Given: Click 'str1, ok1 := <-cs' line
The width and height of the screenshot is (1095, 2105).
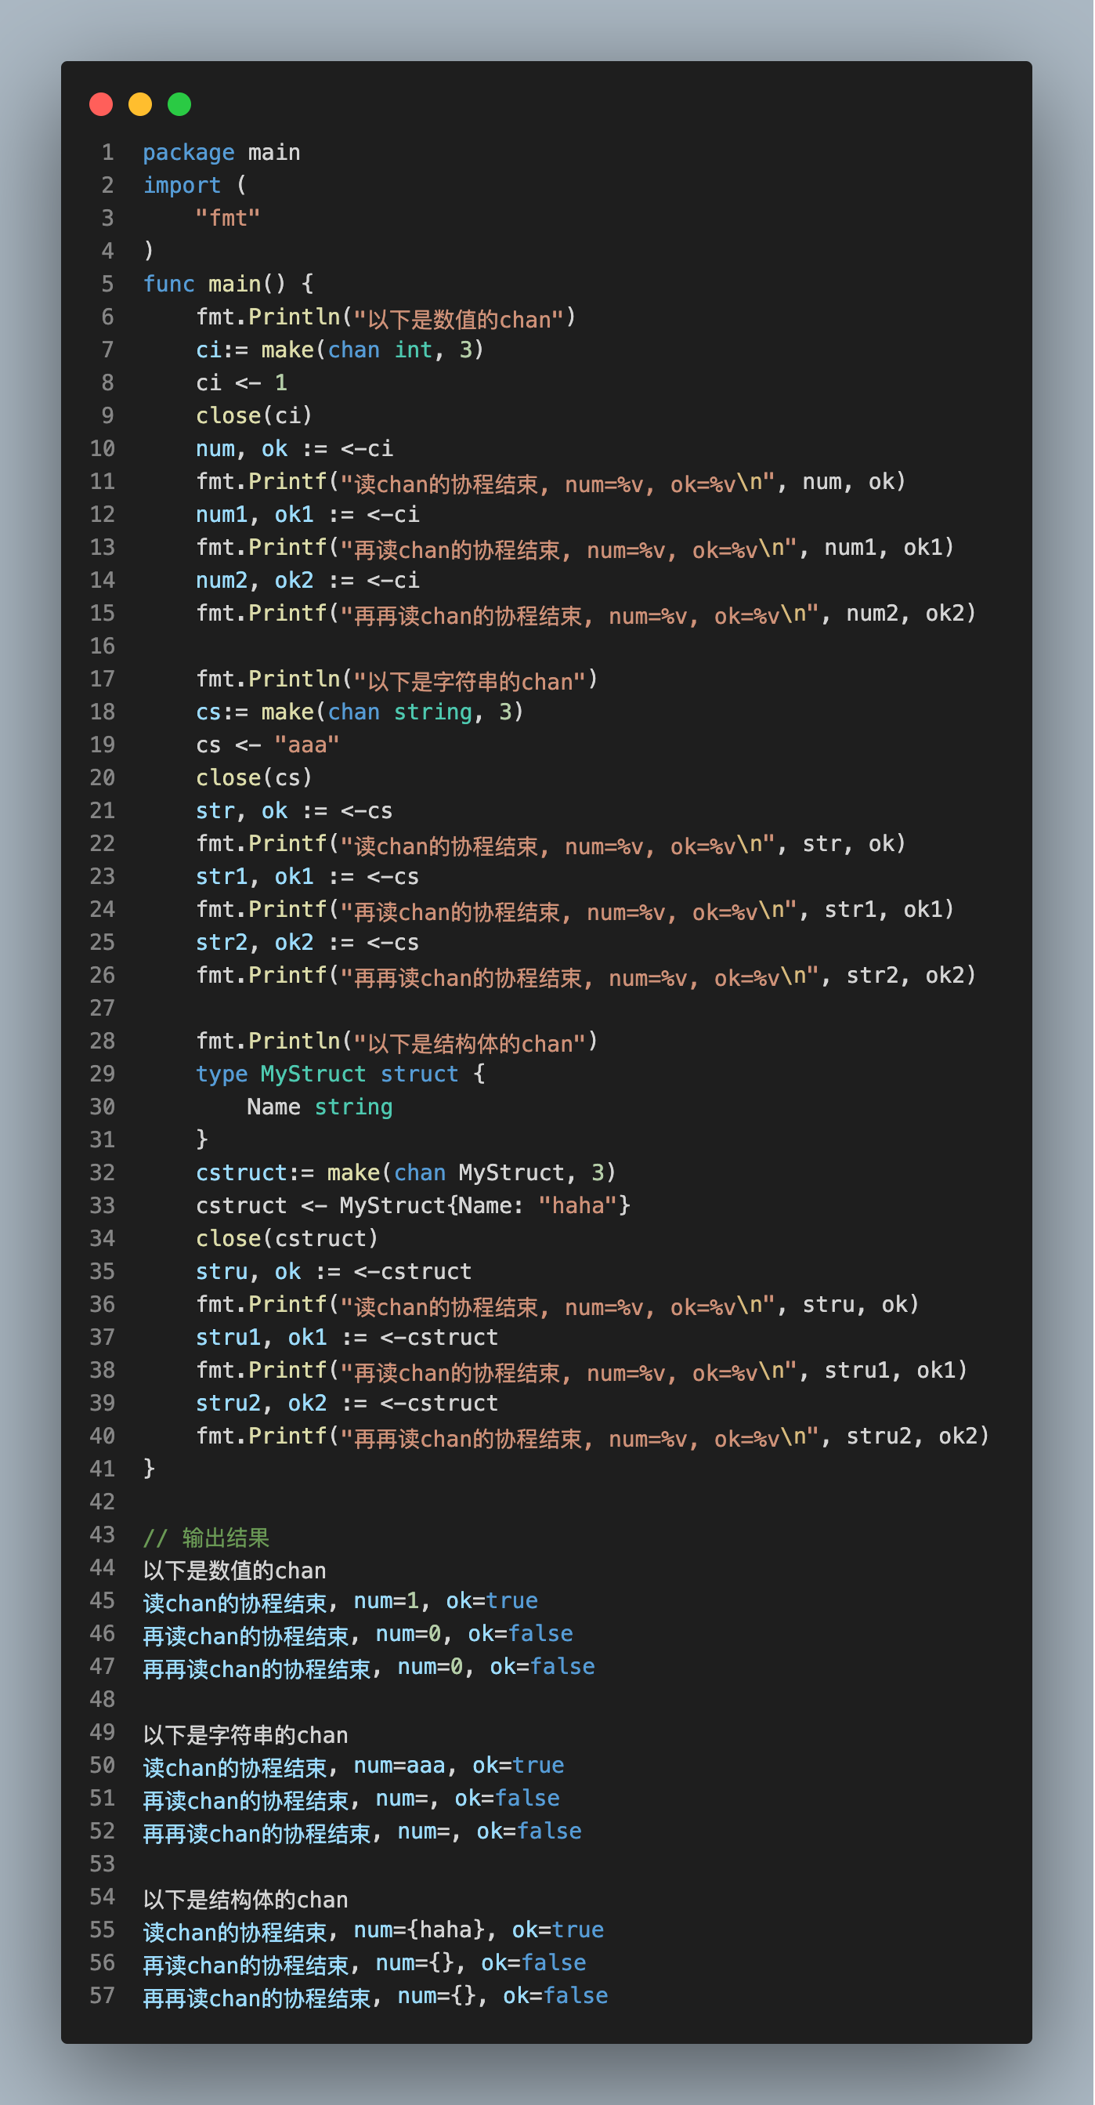Looking at the screenshot, I should click(308, 877).
